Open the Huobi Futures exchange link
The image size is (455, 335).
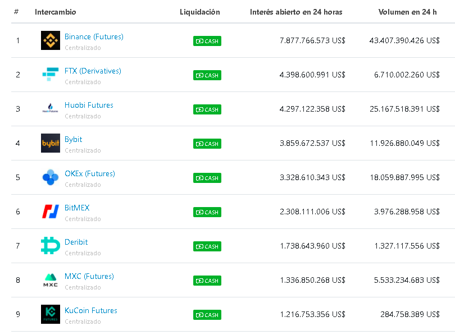[x=89, y=105]
